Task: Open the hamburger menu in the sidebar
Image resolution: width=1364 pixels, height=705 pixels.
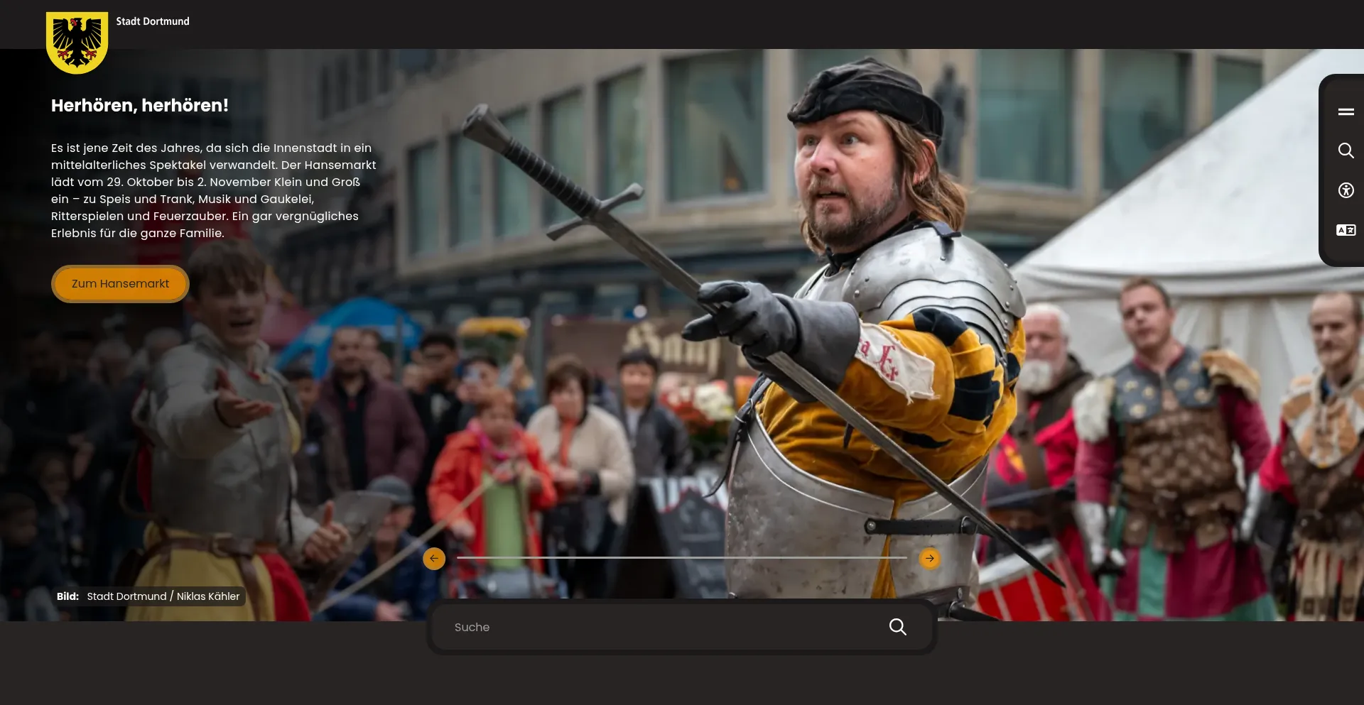Action: (x=1346, y=111)
